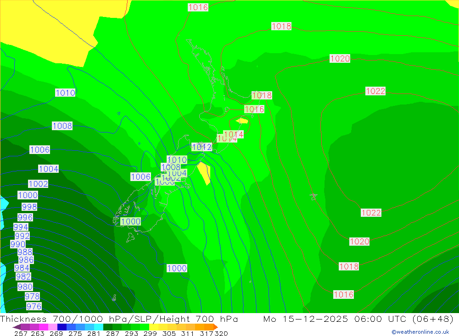Click the weatheronline.co.uk copyright link
Screen dimensions: 459x336
tap(420, 332)
